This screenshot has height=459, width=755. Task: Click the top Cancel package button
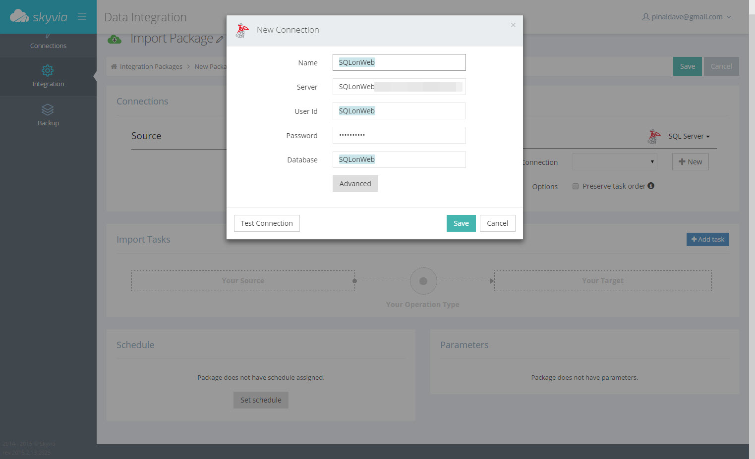721,66
